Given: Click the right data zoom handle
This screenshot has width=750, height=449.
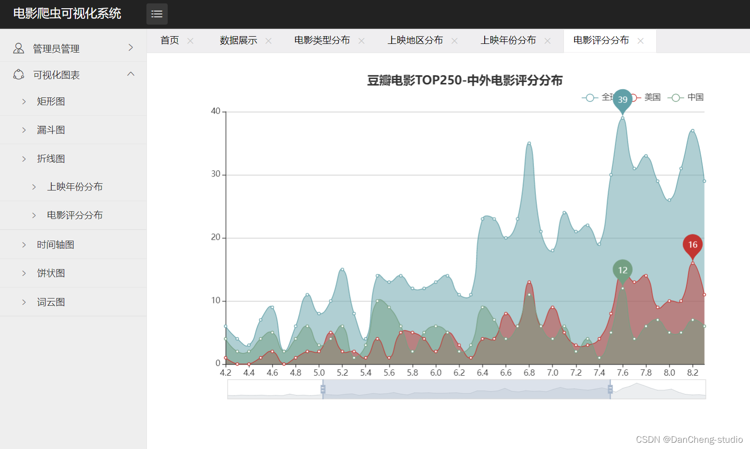Looking at the screenshot, I should [610, 389].
